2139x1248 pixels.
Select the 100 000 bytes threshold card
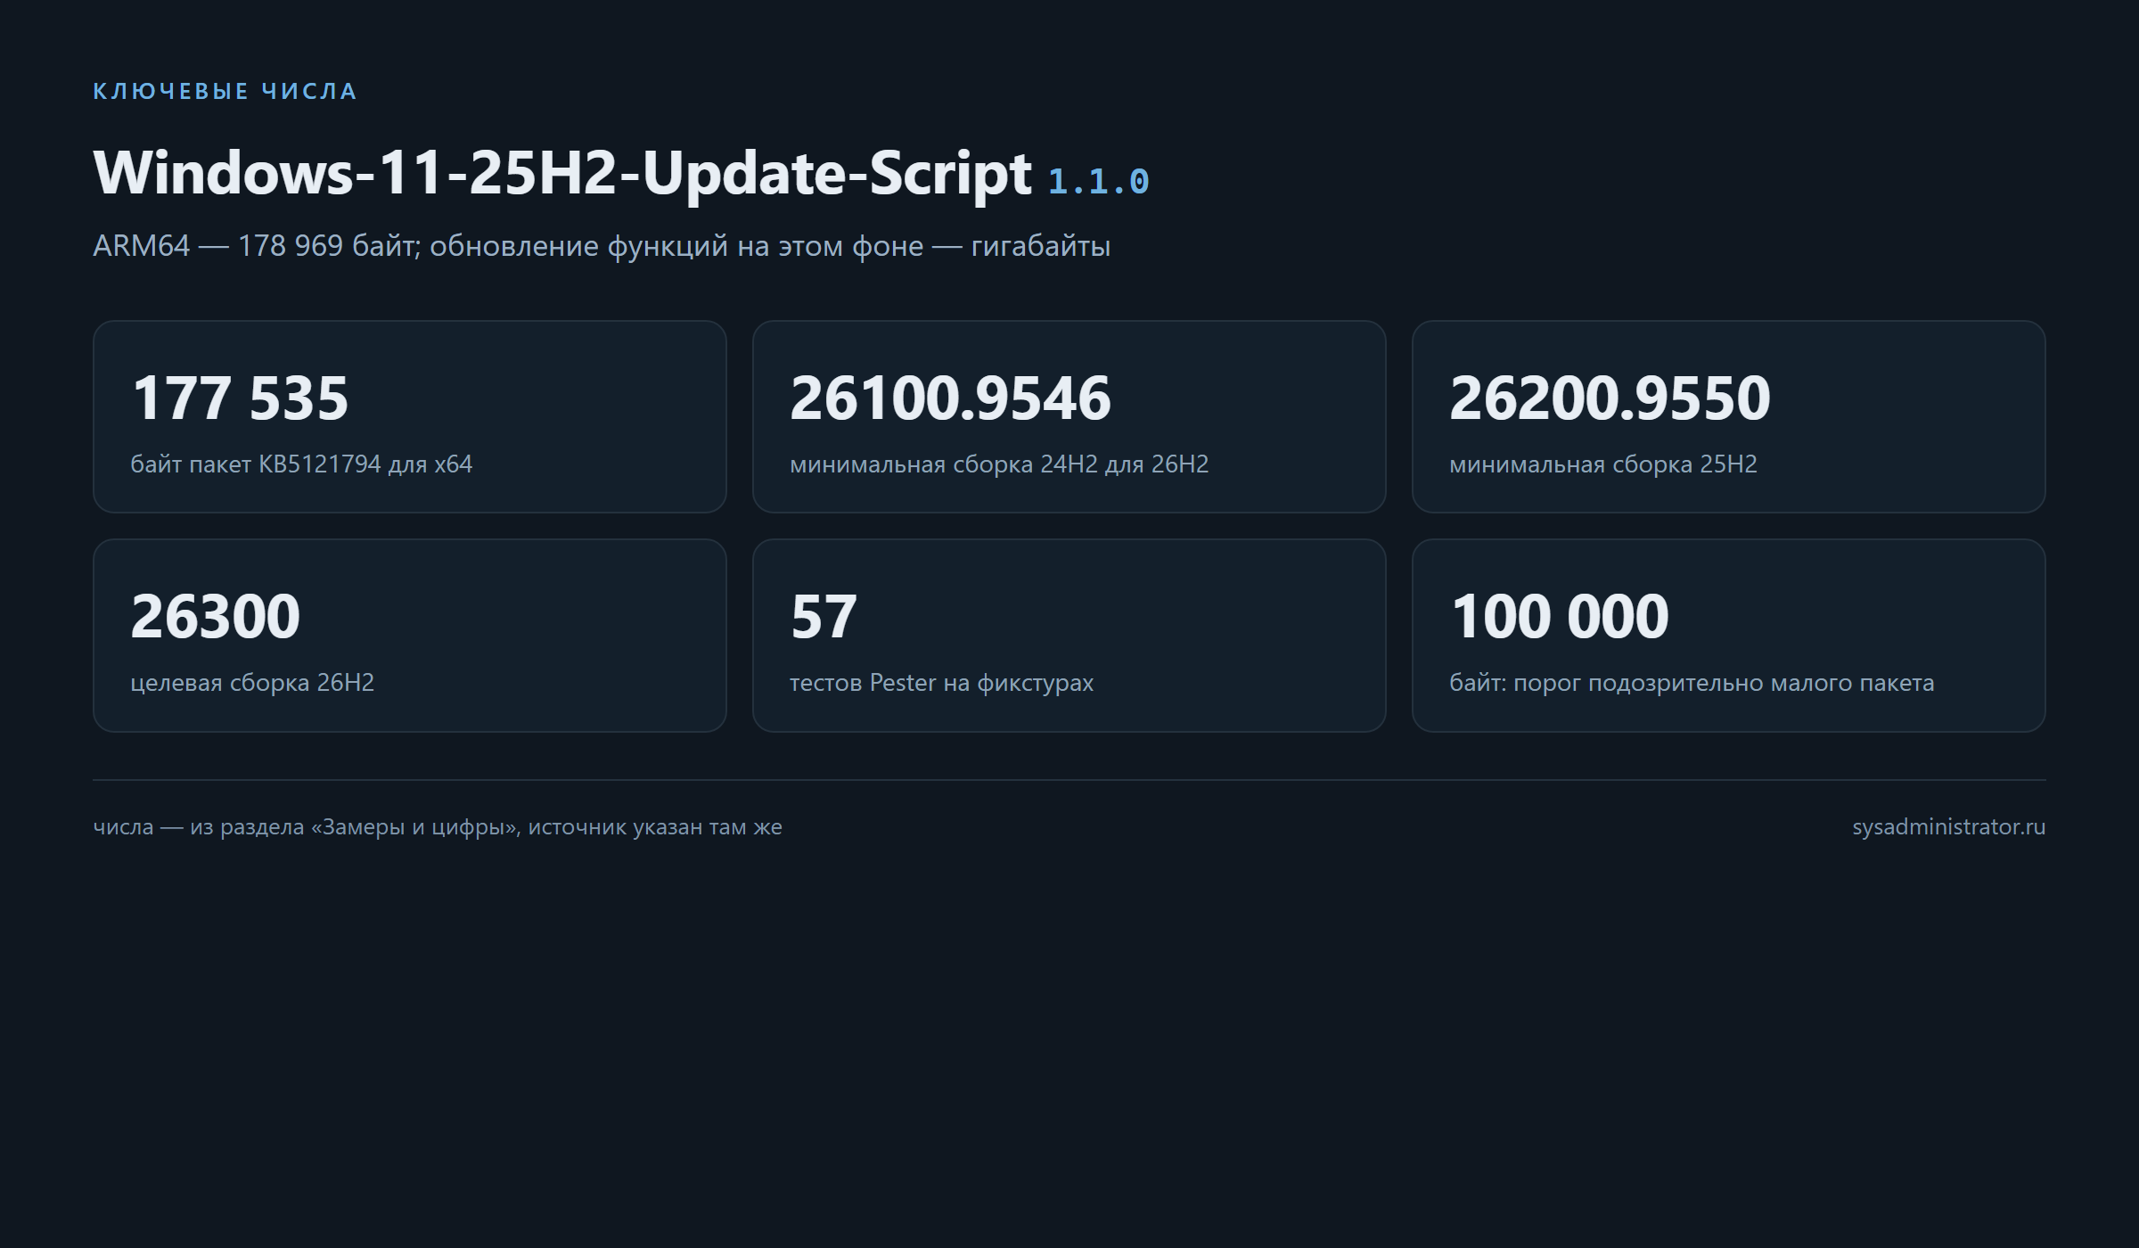tap(1729, 636)
